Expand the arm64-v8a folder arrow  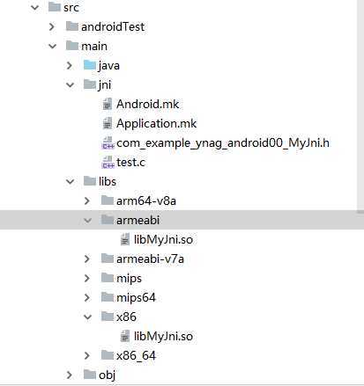87,200
